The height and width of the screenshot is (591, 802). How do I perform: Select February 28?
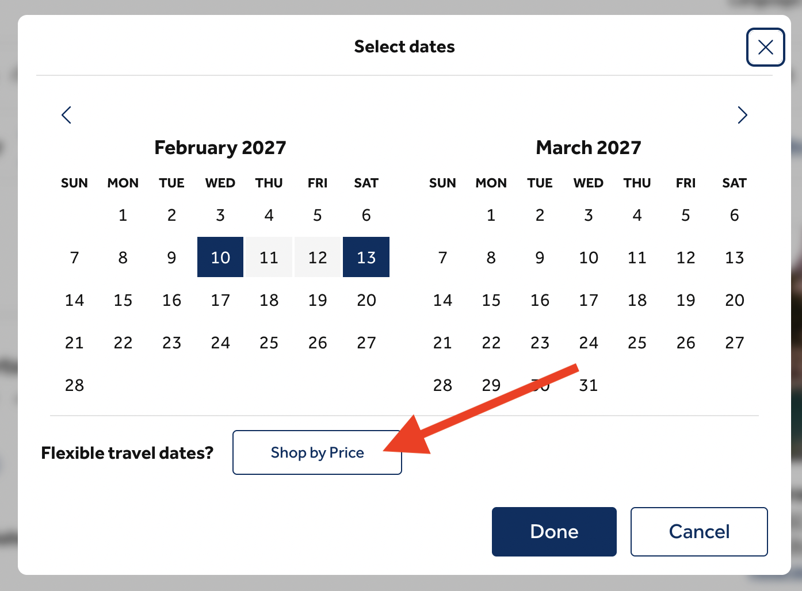[x=74, y=385]
